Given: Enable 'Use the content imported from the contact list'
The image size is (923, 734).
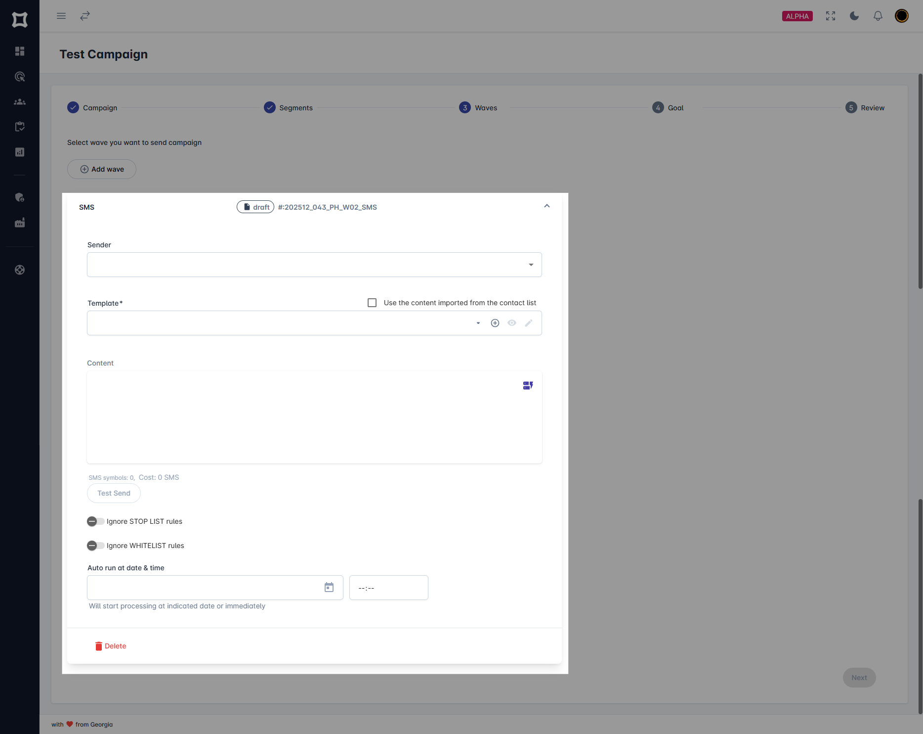Looking at the screenshot, I should tap(372, 302).
